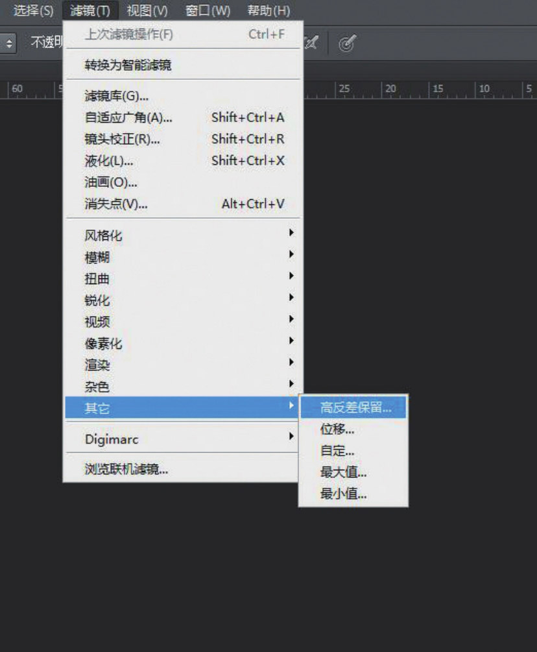Choose 镜头校正(R)... lens correction

coord(183,139)
